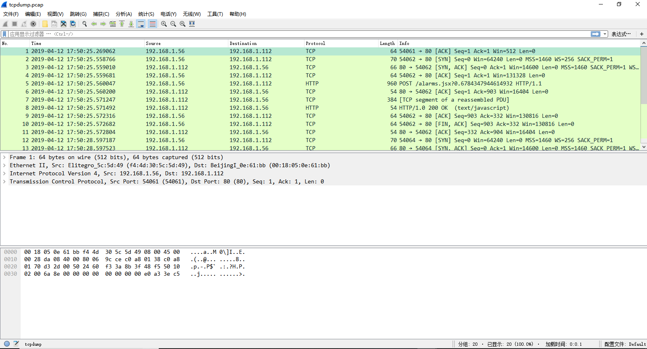647x349 pixels.
Task: Open display filter bookmark menu
Action: click(x=4, y=34)
